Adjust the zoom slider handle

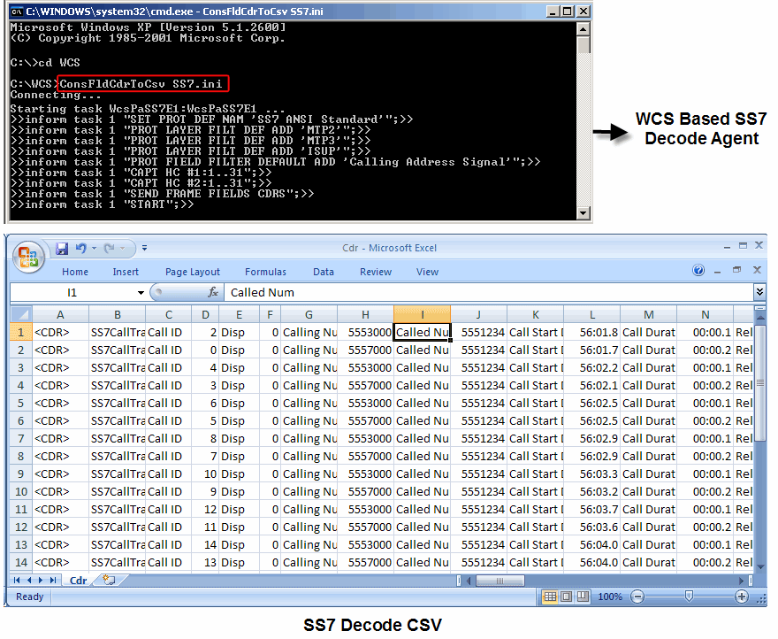click(x=689, y=597)
